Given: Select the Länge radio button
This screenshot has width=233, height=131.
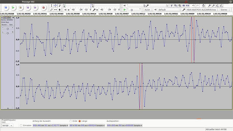Looking at the screenshot, I should click(x=80, y=121).
